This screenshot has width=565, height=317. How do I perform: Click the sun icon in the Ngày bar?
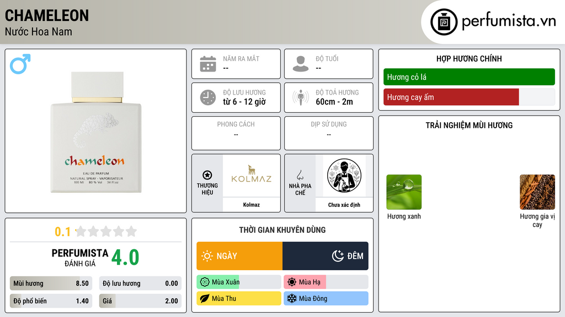coord(207,256)
